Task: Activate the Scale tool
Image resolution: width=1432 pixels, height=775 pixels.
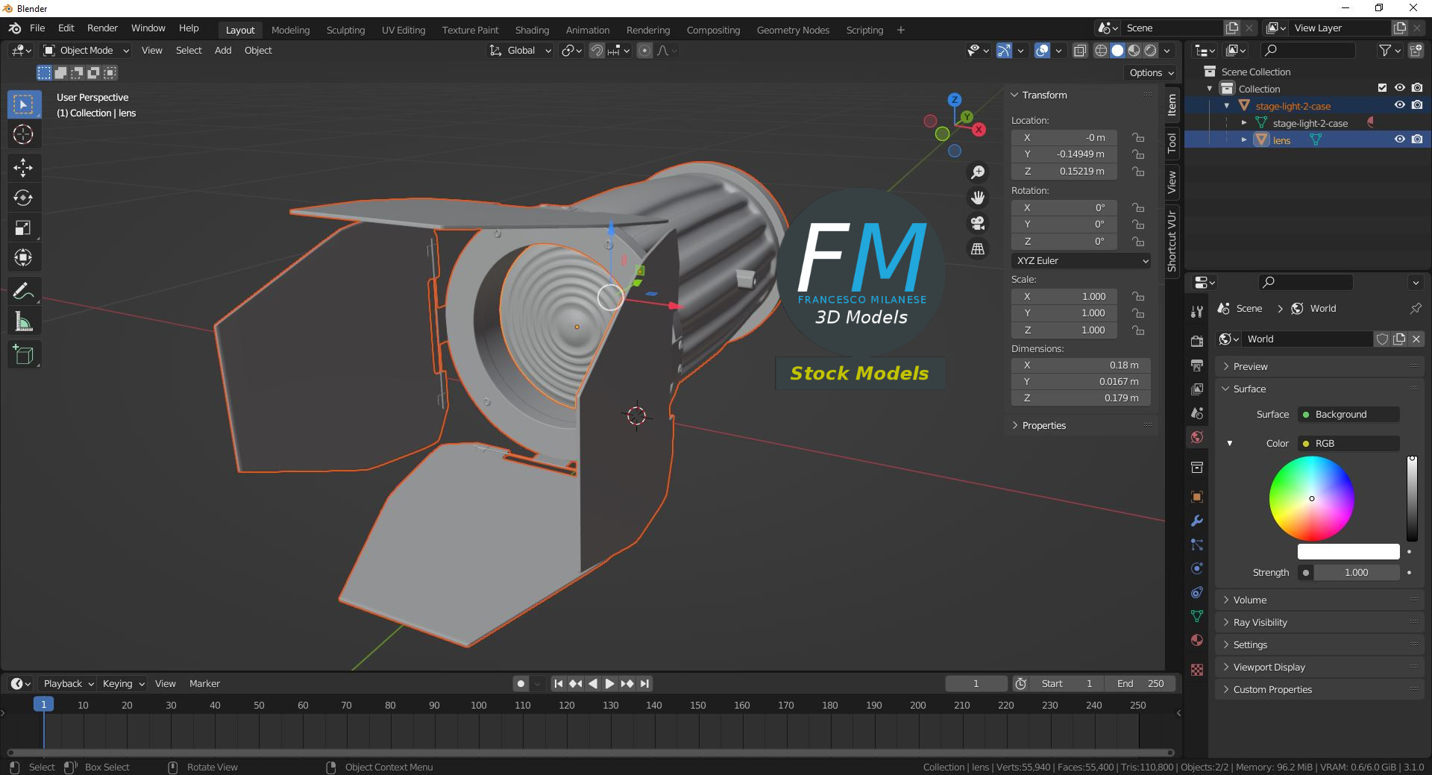Action: [x=23, y=228]
